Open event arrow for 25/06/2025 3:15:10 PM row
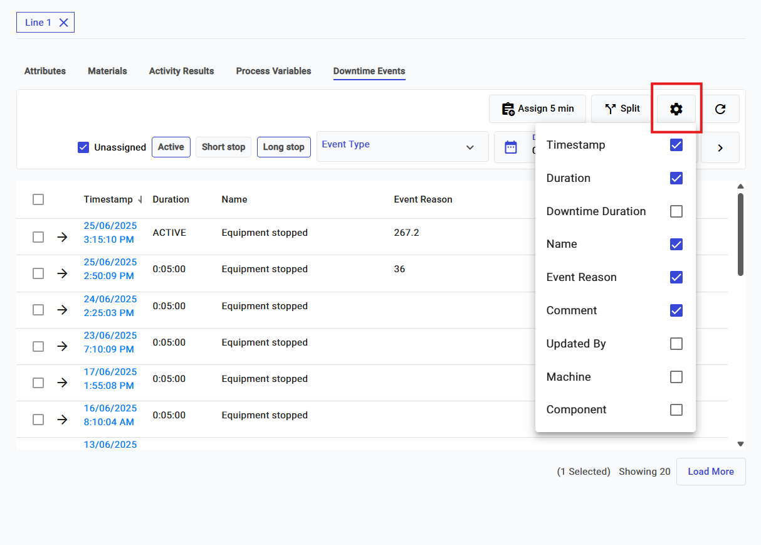This screenshot has height=545, width=761. (x=62, y=237)
